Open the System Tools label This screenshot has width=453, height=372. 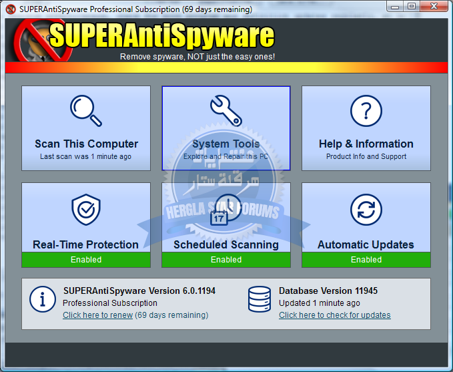click(x=226, y=144)
